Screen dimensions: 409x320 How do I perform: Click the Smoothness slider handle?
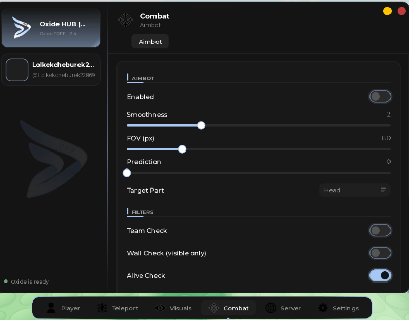201,125
